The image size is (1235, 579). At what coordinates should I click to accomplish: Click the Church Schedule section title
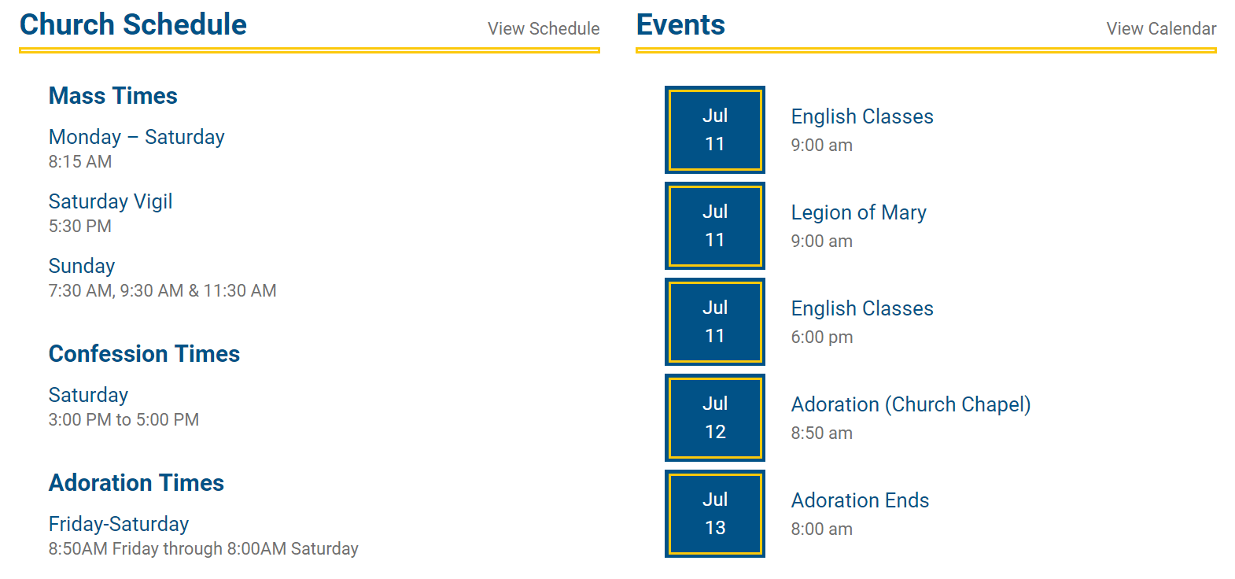click(x=133, y=25)
